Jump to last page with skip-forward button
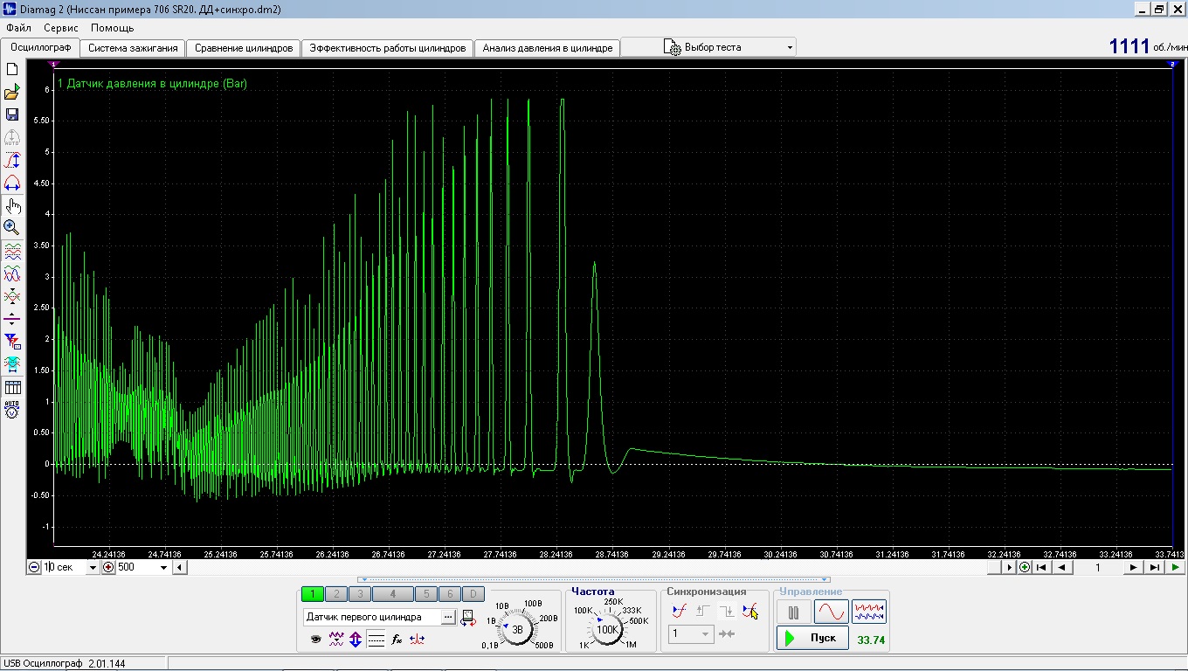The height and width of the screenshot is (671, 1188). pyautogui.click(x=1154, y=567)
